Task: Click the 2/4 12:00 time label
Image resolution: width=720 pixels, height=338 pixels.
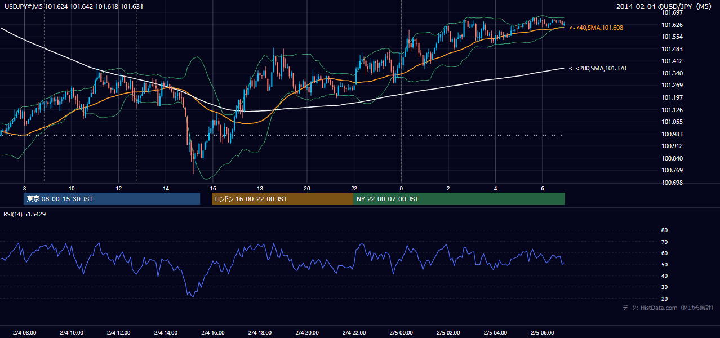Action: [x=118, y=332]
